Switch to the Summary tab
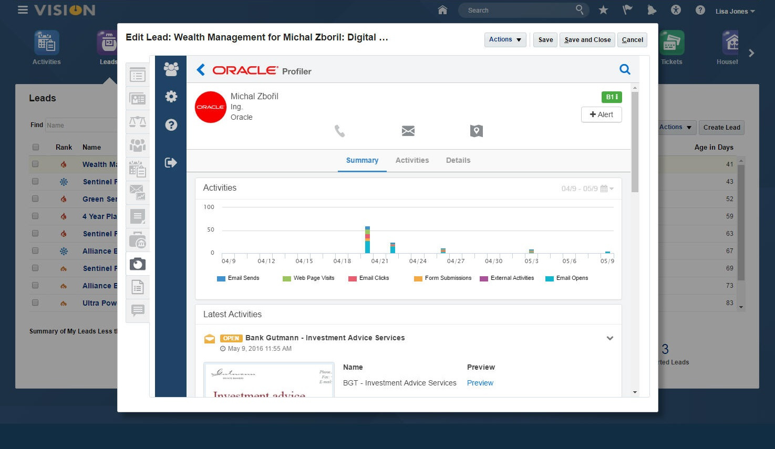Viewport: 775px width, 449px height. [362, 161]
